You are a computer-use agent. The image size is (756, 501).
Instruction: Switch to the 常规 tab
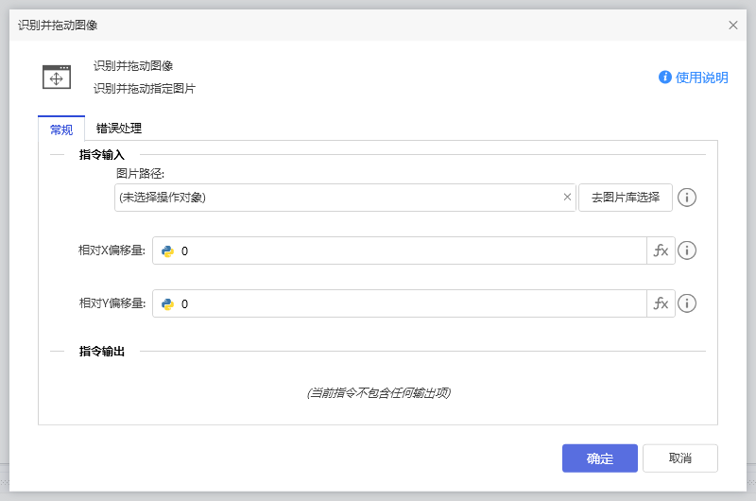(60, 130)
